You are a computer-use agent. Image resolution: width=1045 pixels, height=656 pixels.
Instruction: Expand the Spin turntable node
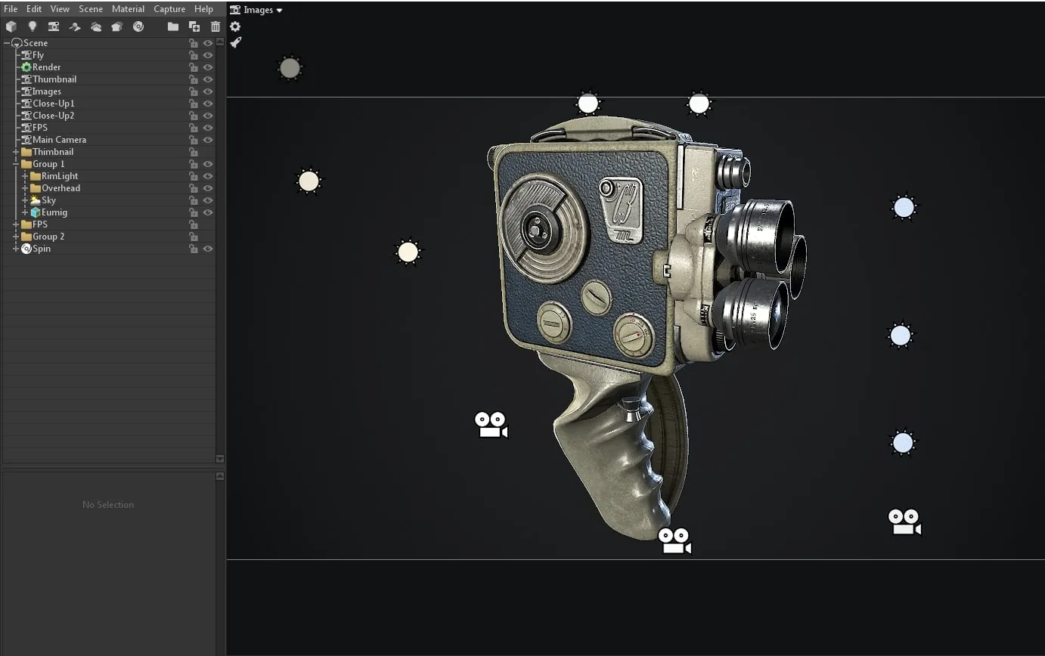pos(16,249)
